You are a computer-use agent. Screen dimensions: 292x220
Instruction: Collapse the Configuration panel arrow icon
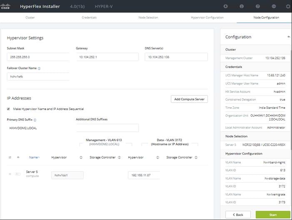[x=289, y=37]
